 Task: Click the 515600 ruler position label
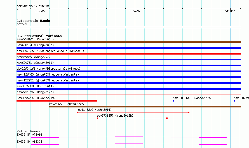click(39, 11)
